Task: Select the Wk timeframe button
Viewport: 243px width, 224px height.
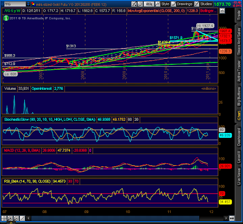Action: (x=149, y=4)
